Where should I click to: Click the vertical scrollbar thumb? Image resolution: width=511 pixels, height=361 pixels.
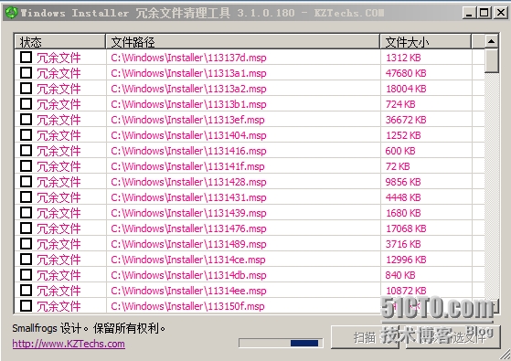coord(491,60)
